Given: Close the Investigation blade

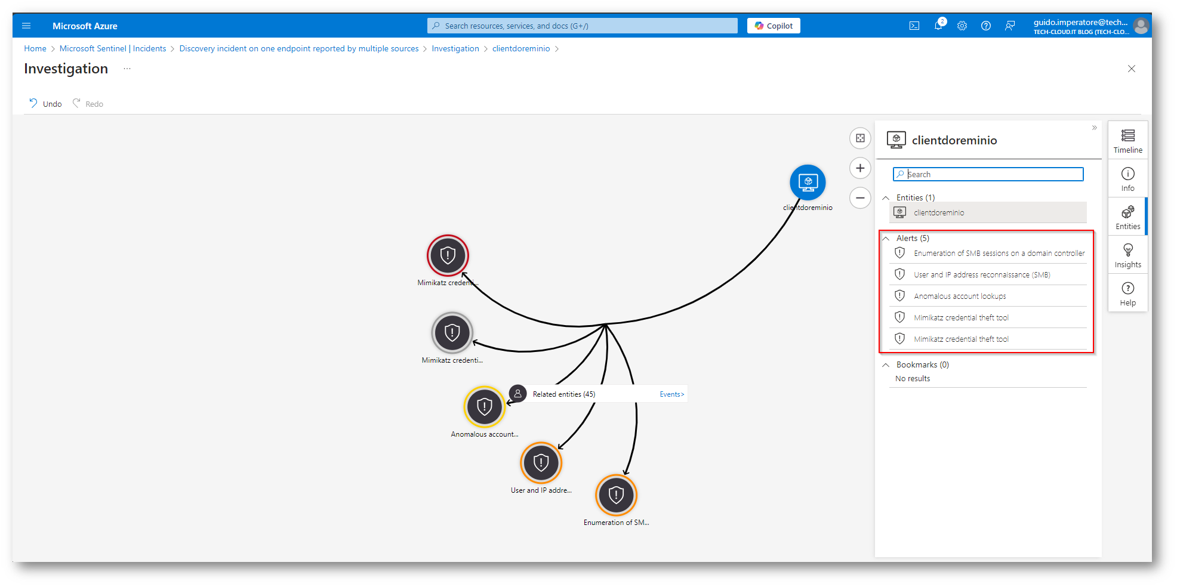Looking at the screenshot, I should (x=1131, y=69).
